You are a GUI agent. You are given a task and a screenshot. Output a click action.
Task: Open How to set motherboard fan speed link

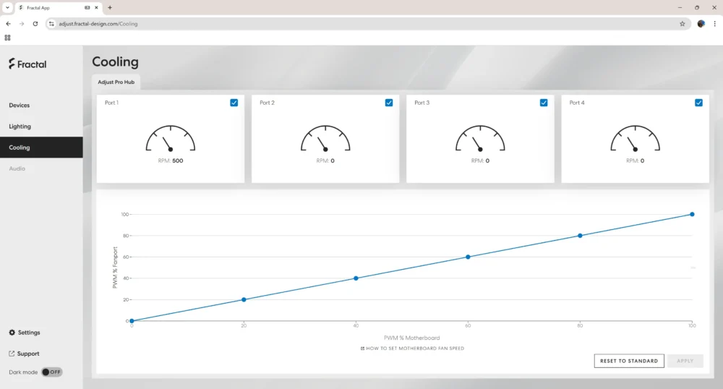(412, 349)
